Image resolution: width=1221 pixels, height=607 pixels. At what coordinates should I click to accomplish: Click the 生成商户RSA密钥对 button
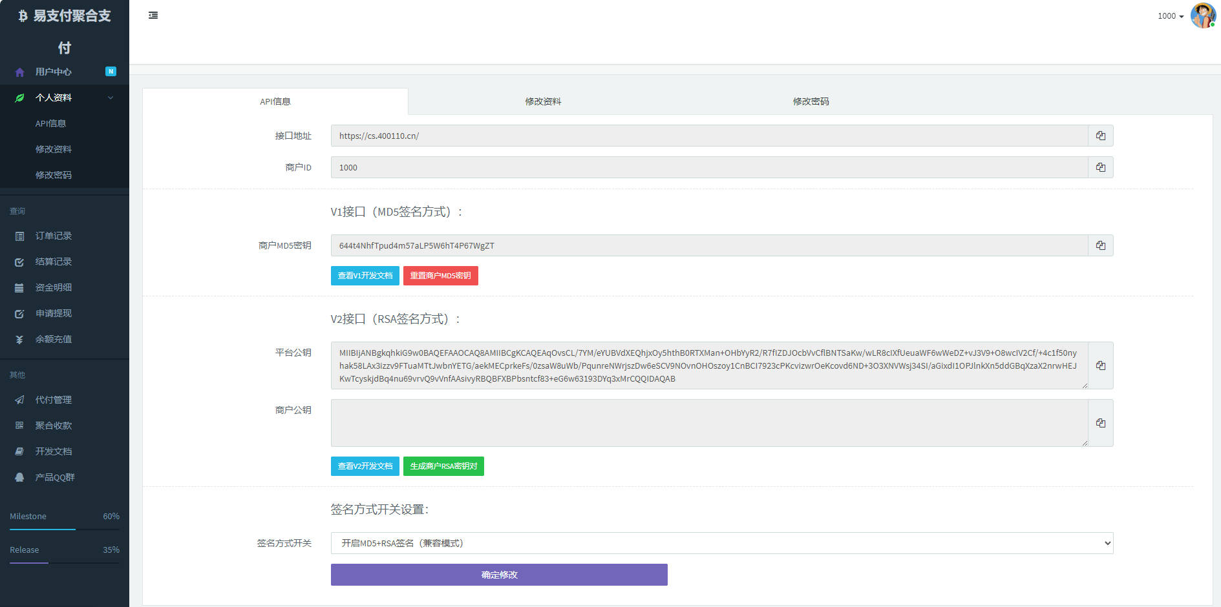tap(443, 466)
